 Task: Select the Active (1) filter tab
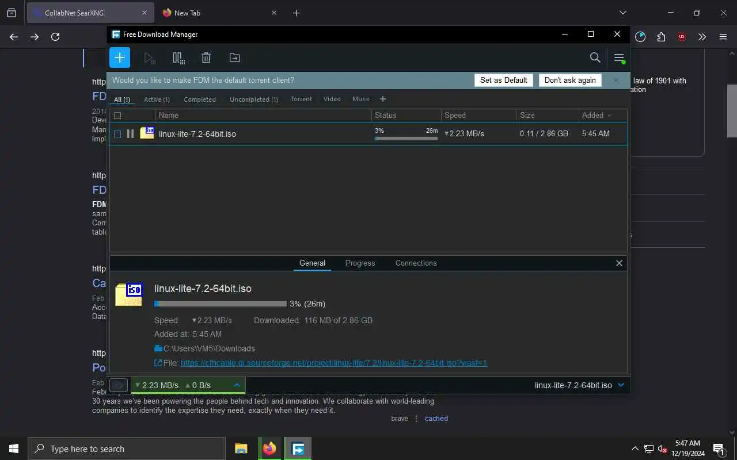157,99
